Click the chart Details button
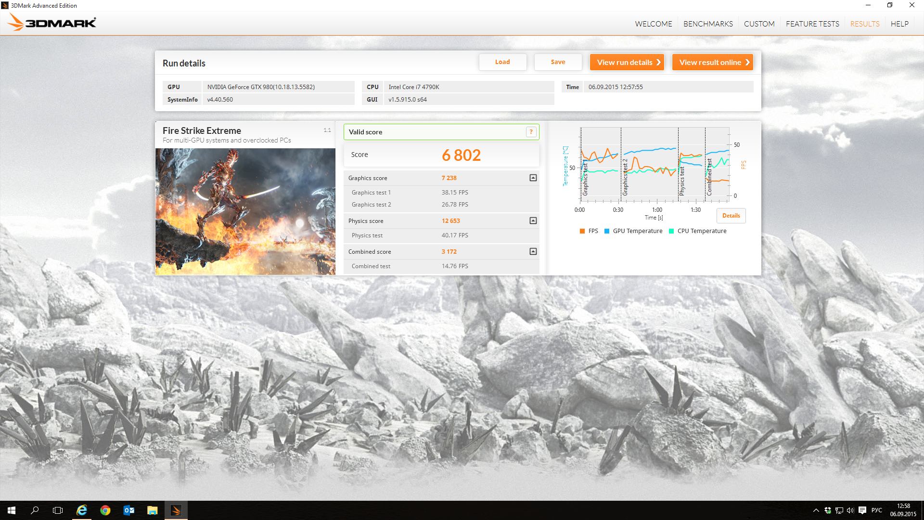 (x=731, y=216)
